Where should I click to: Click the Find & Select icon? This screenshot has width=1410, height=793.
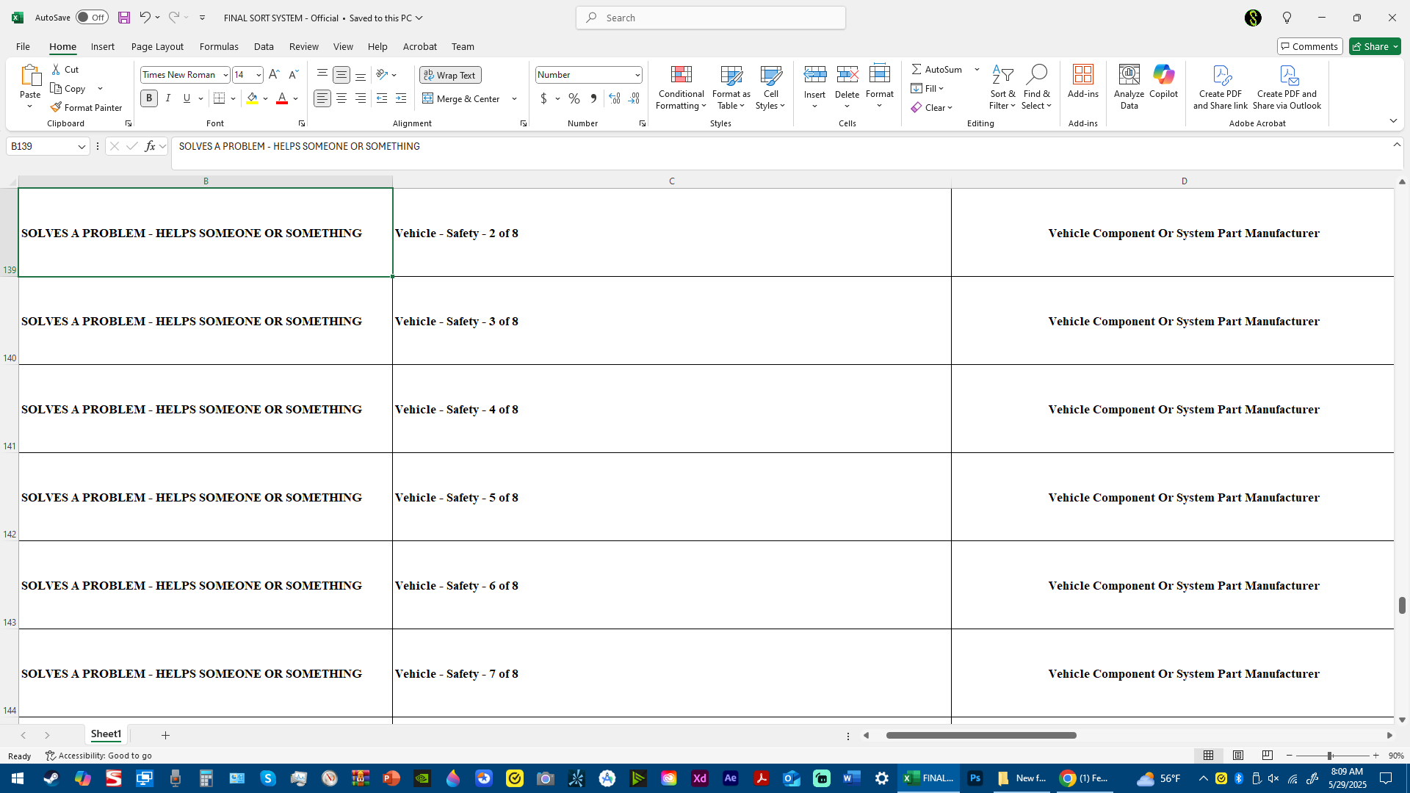[x=1036, y=87]
